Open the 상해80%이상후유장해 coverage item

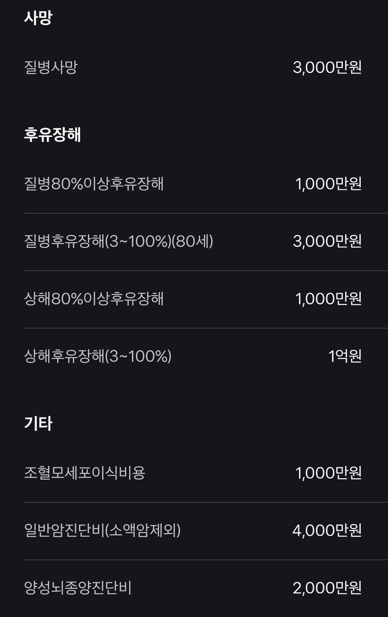click(94, 299)
